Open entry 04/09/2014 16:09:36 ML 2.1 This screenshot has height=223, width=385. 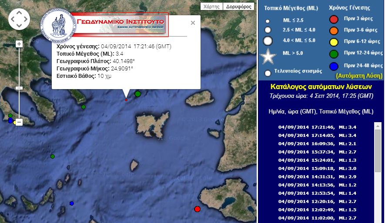(317, 143)
